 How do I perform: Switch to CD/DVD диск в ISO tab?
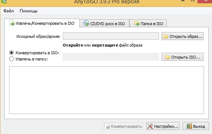tap(104, 23)
